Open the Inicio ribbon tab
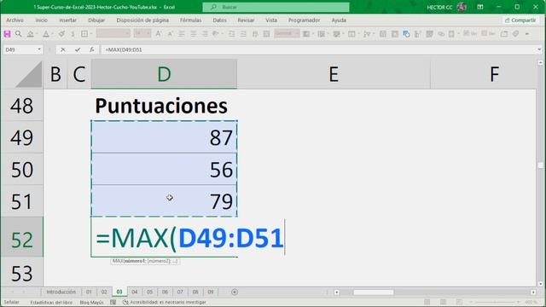546x307 pixels. [42, 20]
